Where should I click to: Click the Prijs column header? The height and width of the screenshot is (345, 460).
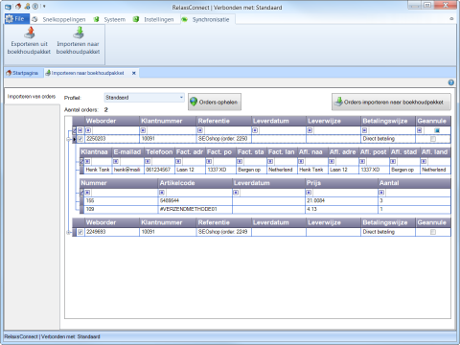(x=341, y=183)
